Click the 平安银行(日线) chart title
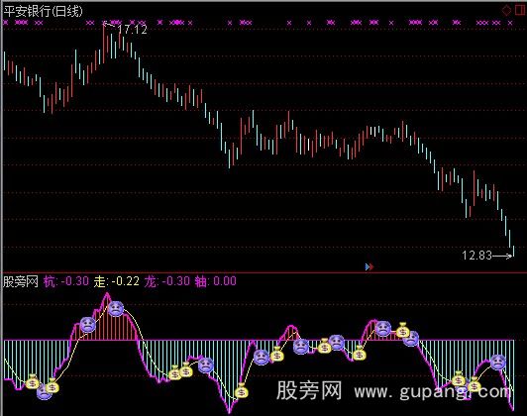 (x=43, y=12)
